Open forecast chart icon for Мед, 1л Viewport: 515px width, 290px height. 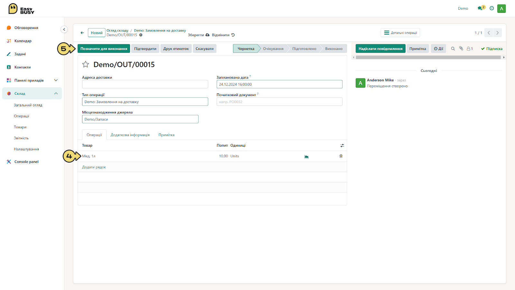coord(306,157)
